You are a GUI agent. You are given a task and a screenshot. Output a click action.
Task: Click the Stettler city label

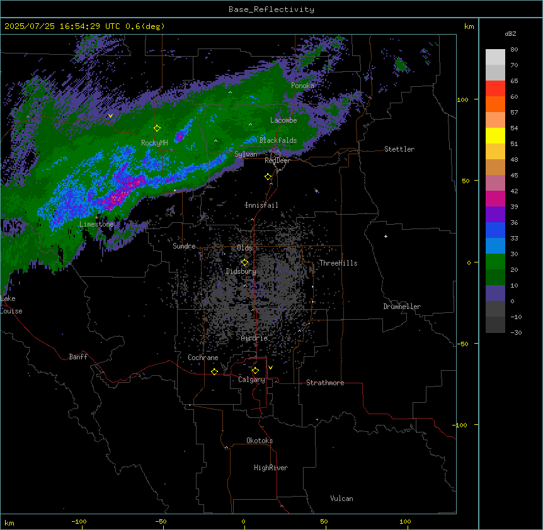click(x=399, y=149)
